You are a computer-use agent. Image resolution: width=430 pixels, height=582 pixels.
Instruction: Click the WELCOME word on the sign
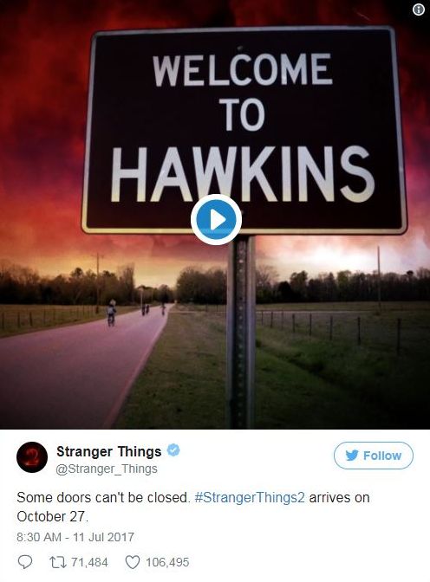[243, 70]
